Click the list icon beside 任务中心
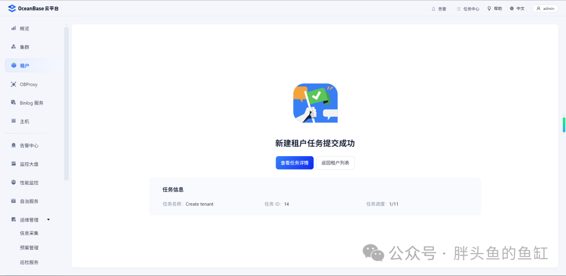566x276 pixels. [459, 9]
